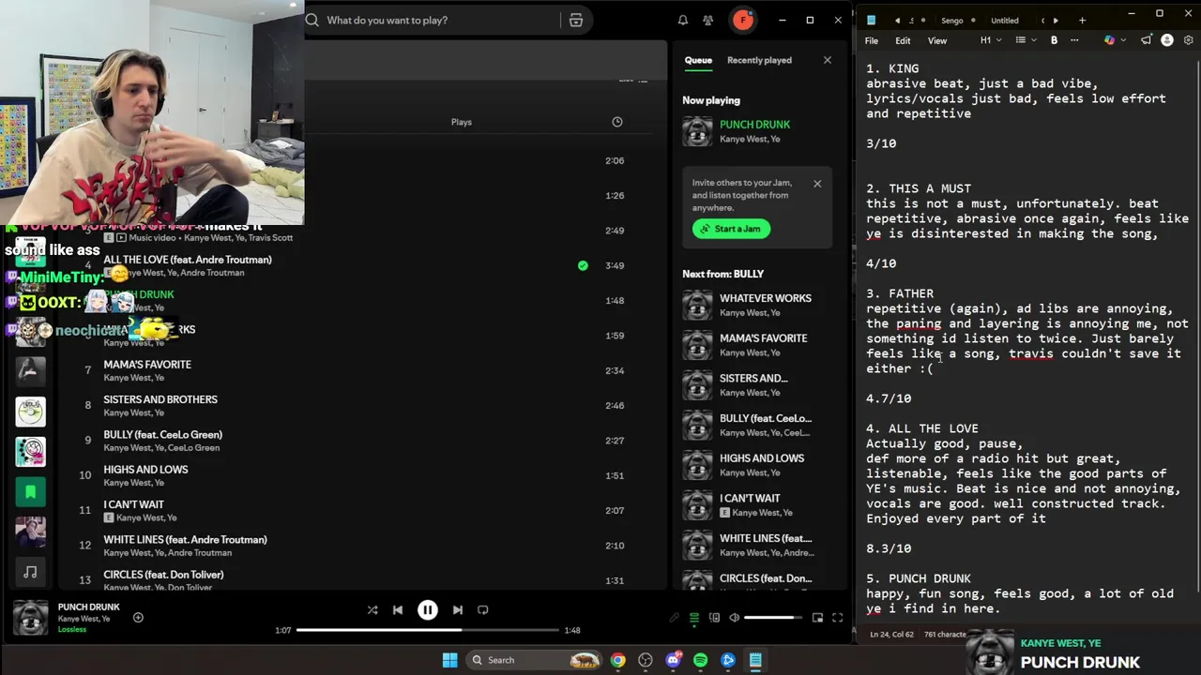Close the queue panel
The height and width of the screenshot is (675, 1201).
(828, 60)
